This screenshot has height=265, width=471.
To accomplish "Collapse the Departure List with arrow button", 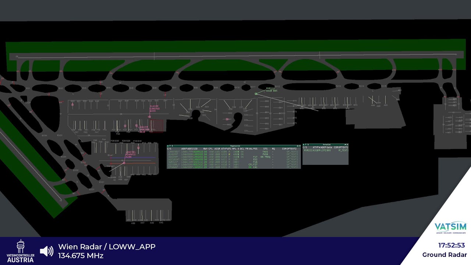I will [x=297, y=146].
